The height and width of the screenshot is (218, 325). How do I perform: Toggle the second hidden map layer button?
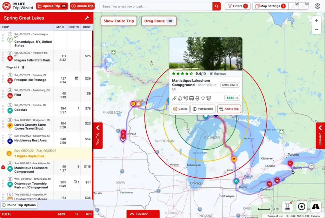point(303,6)
